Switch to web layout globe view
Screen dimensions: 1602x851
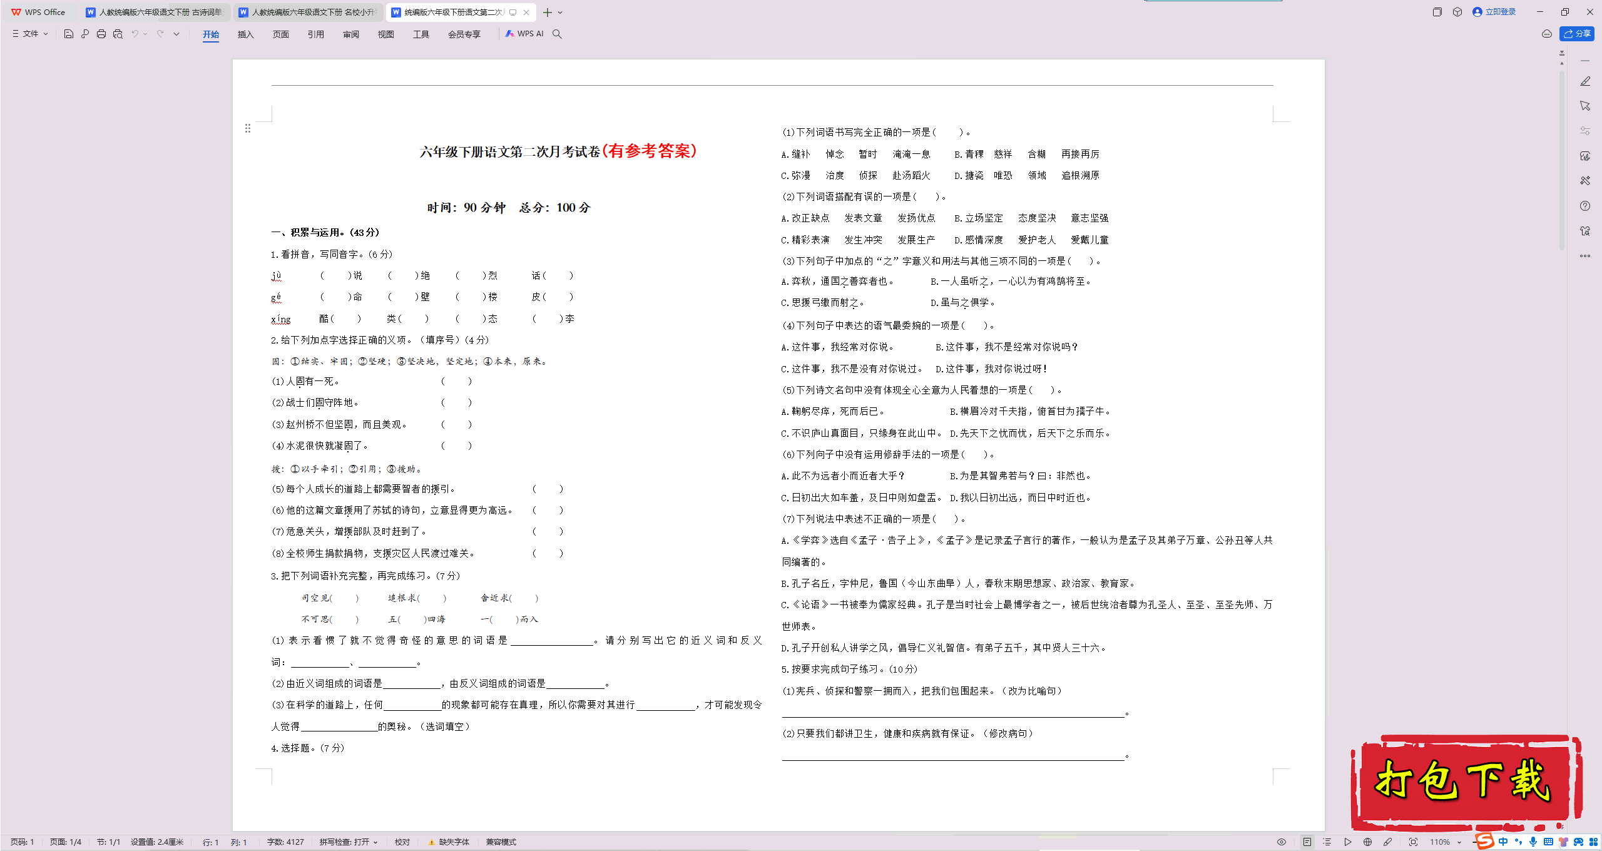[x=1367, y=842]
